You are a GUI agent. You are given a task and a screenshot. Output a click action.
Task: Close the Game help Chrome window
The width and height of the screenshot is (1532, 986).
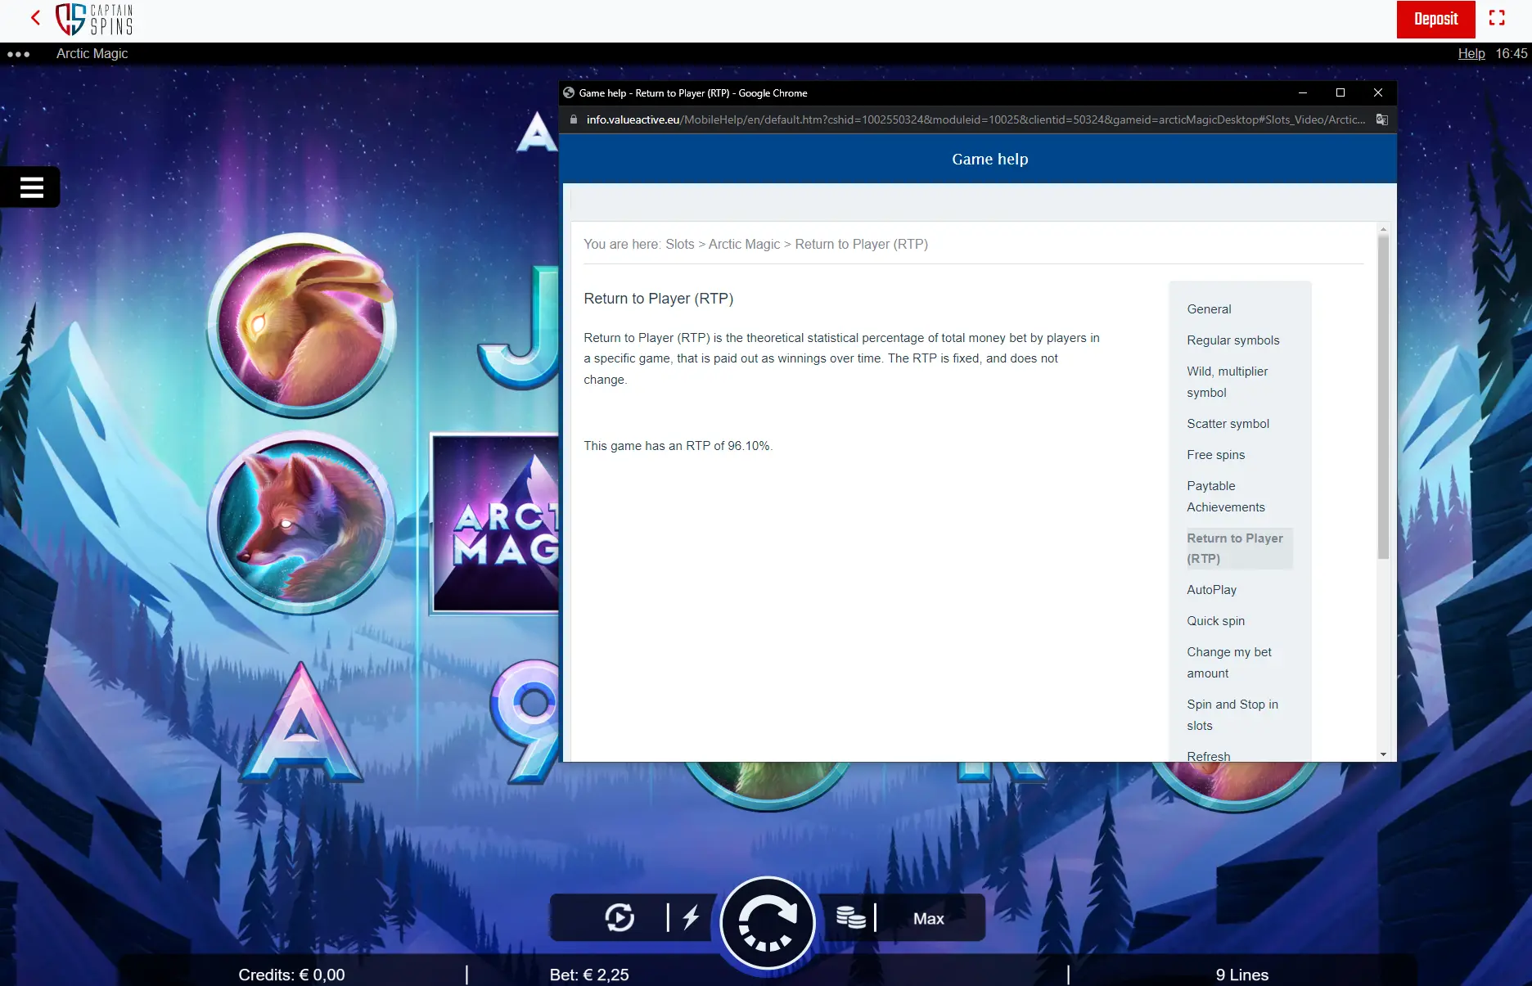point(1377,92)
